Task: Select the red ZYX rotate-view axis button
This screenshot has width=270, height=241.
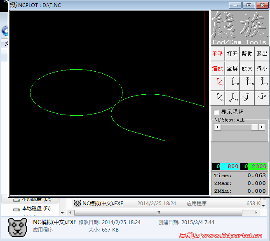Action: [218, 83]
